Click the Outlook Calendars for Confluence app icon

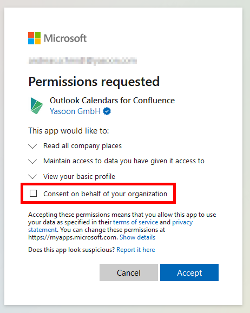pyautogui.click(x=37, y=105)
